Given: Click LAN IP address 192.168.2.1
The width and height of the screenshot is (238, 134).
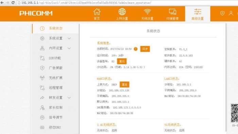Looking at the screenshot, I should point(184,84).
